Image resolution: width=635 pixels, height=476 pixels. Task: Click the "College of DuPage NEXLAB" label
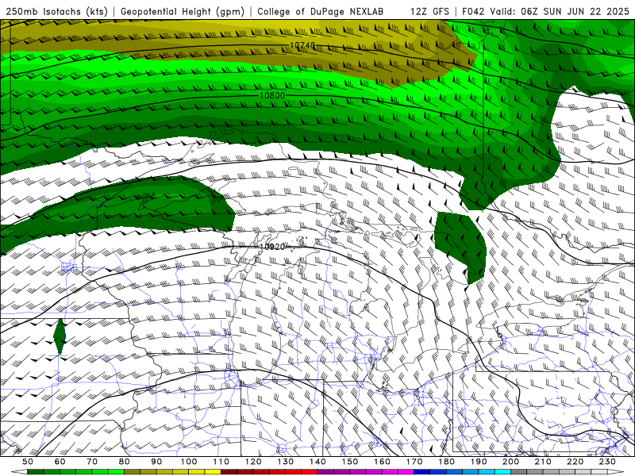(x=321, y=12)
